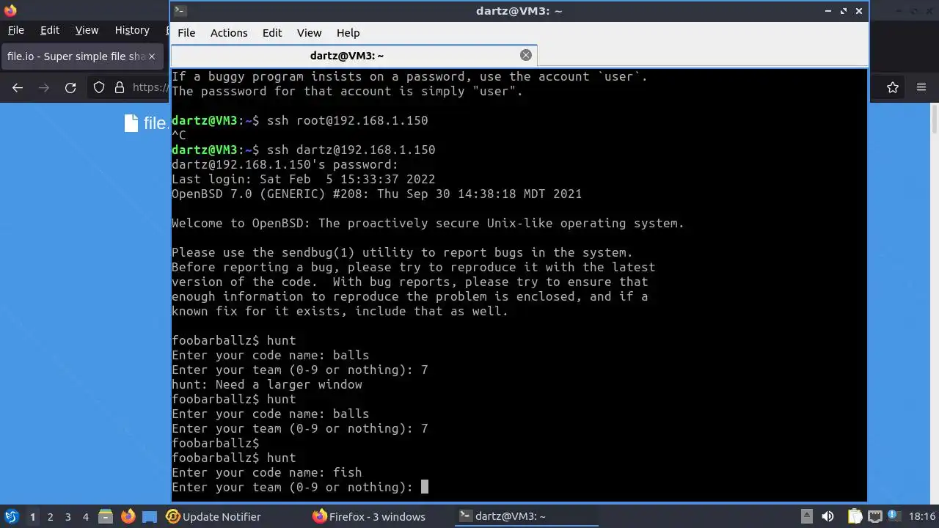Expand the hidden system tray icons
The width and height of the screenshot is (939, 528).
(x=806, y=516)
